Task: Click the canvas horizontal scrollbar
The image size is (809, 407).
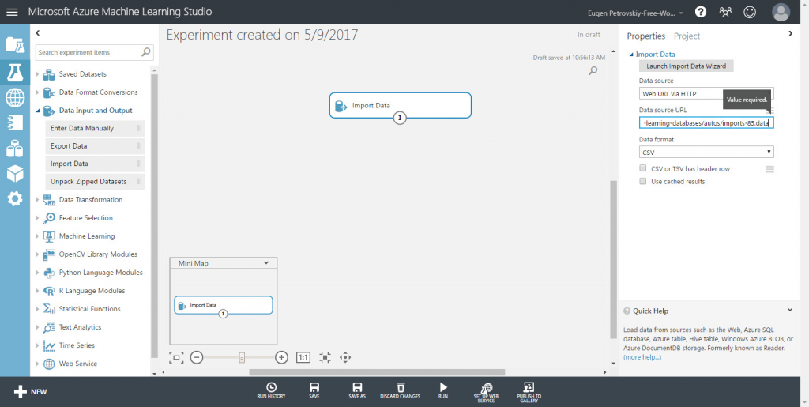Action: 377,372
